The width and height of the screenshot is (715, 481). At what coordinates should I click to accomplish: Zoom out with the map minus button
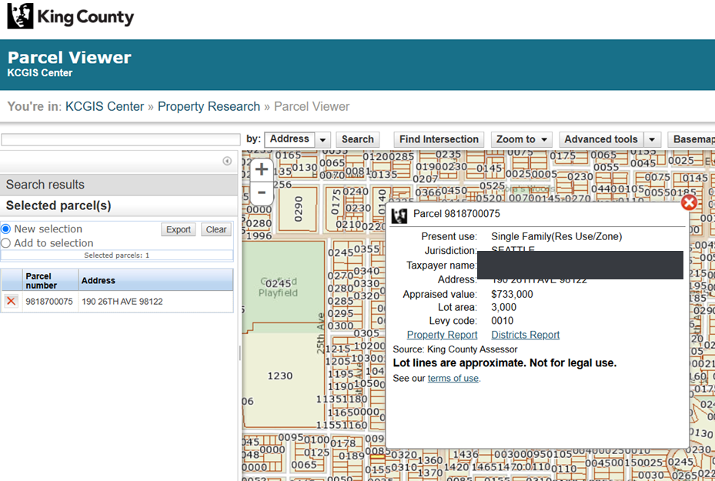point(262,193)
